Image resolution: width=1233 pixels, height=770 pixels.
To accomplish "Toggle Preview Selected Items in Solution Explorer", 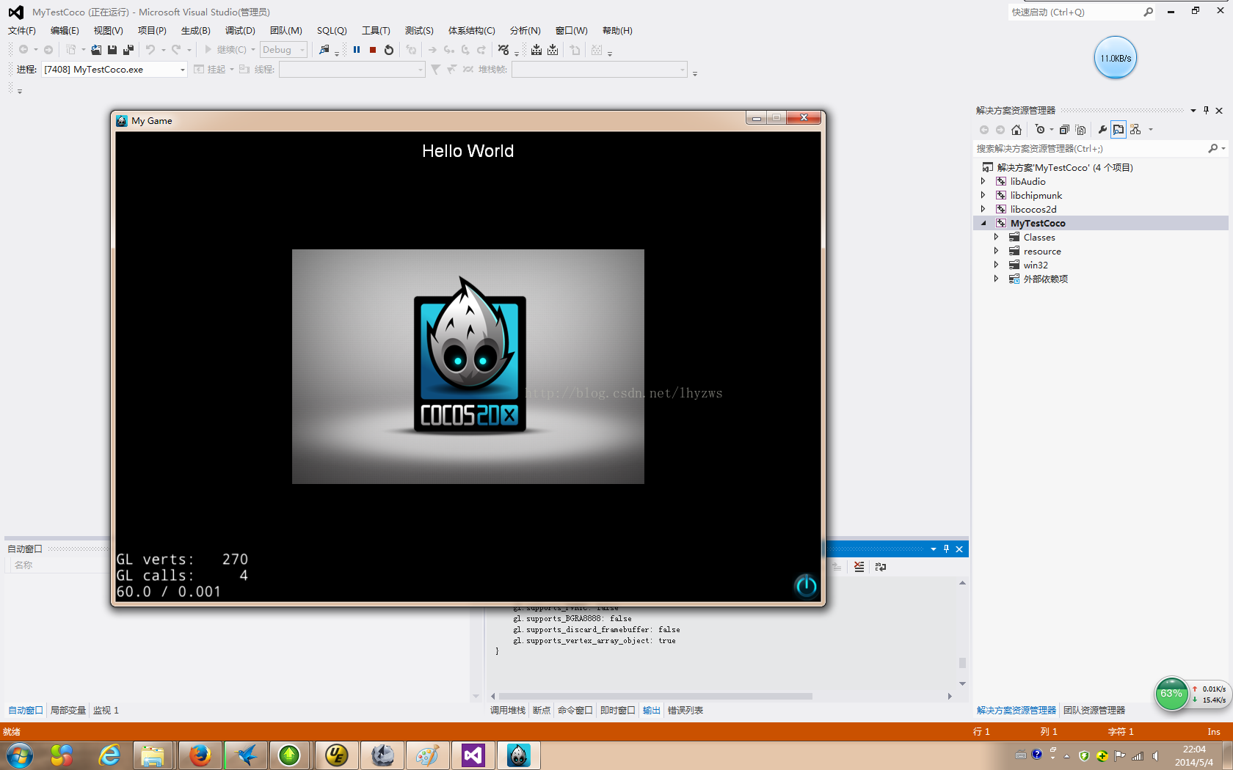I will tap(1119, 130).
